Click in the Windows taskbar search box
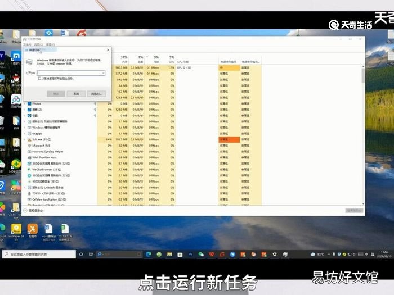Image resolution: width=394 pixels, height=295 pixels. 39,255
